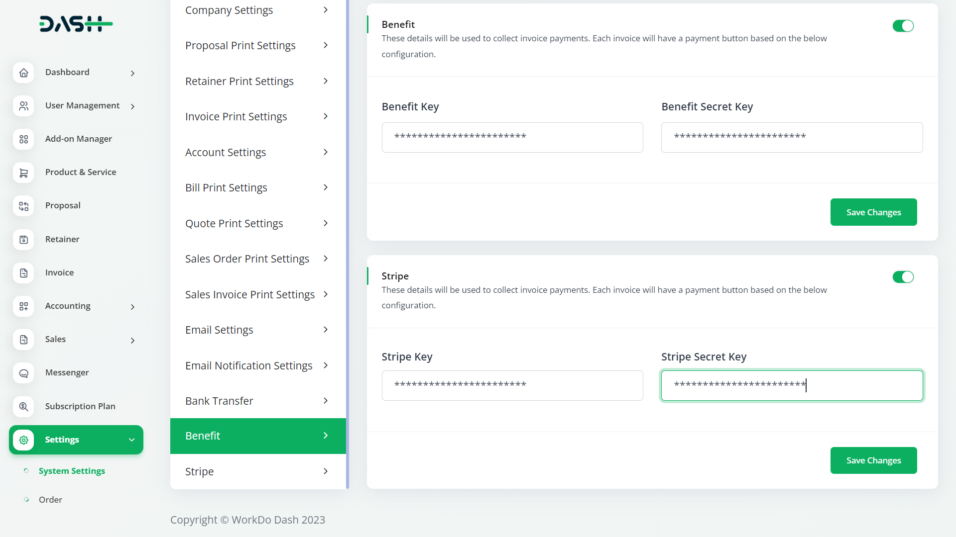Disable the Benefit payment toggle
956x537 pixels.
pos(903,26)
